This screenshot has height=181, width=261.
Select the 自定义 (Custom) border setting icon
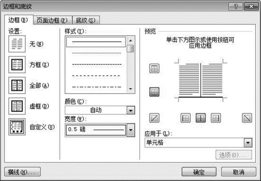pos(17,127)
